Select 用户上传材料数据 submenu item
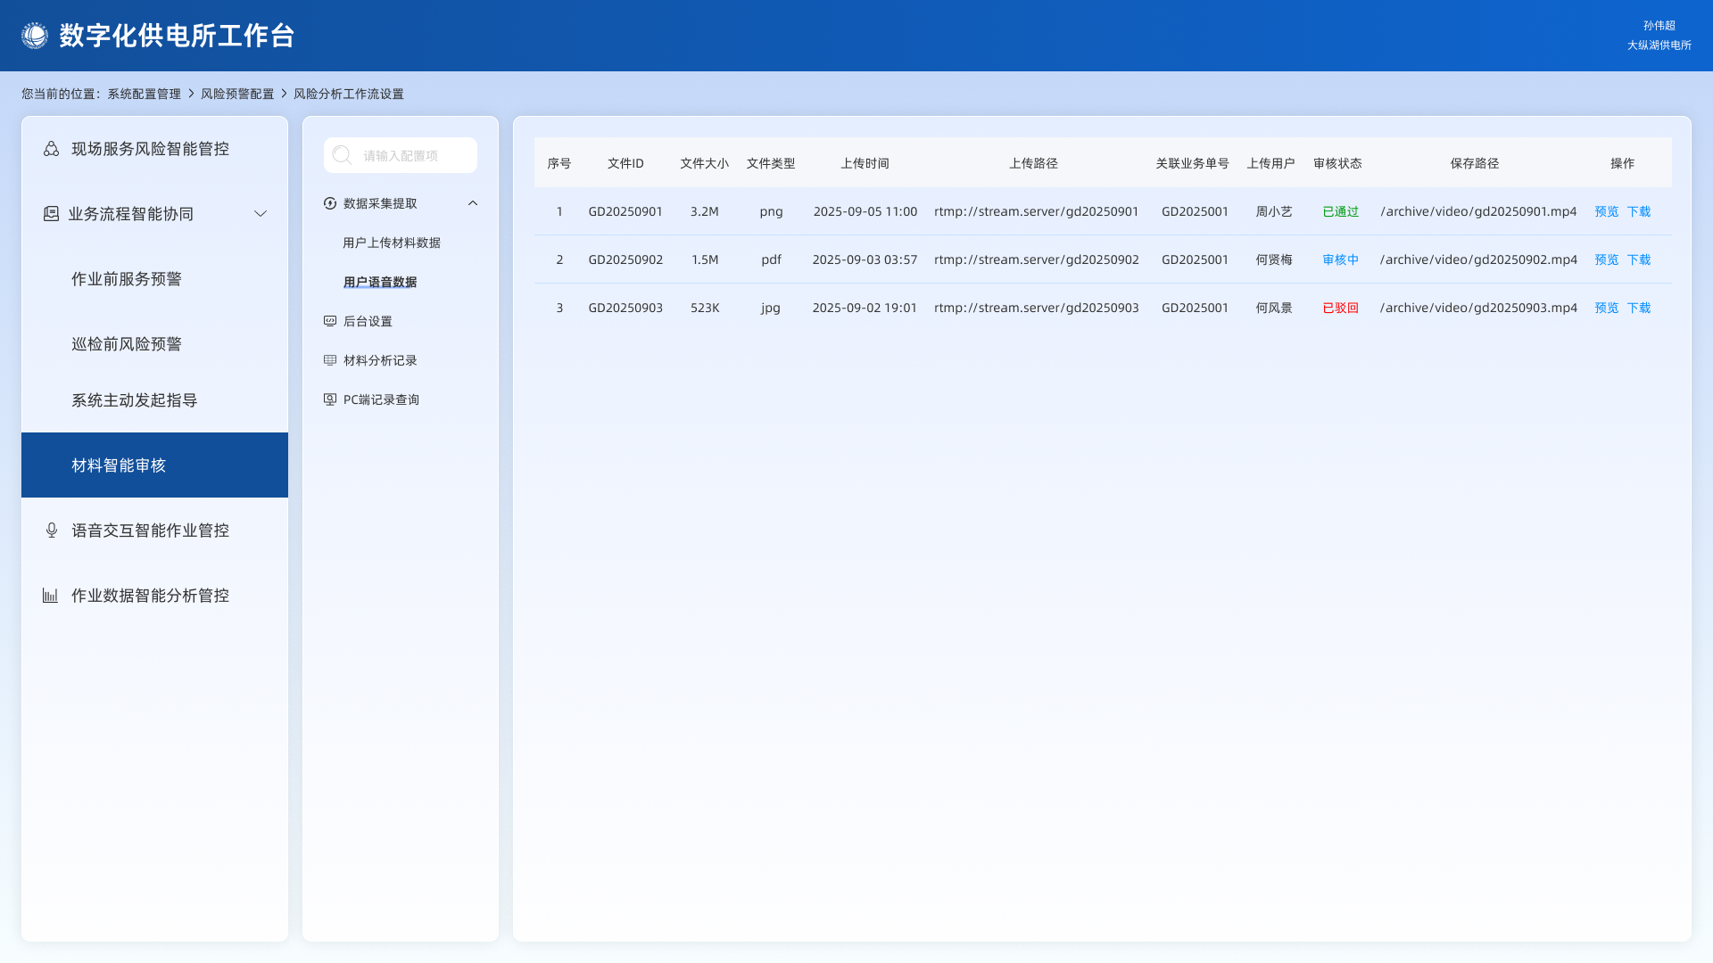Image resolution: width=1713 pixels, height=963 pixels. pos(392,243)
